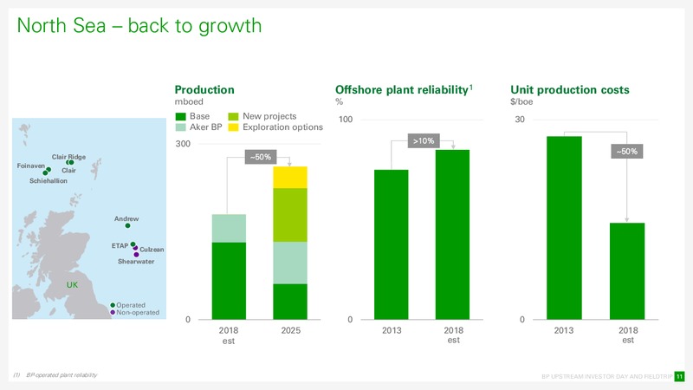
Task: Click the '300' axis value on Production chart
Action: 183,144
